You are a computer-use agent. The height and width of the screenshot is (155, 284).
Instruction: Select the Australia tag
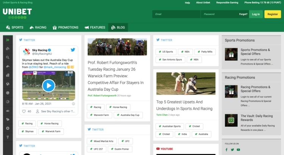click(201, 134)
